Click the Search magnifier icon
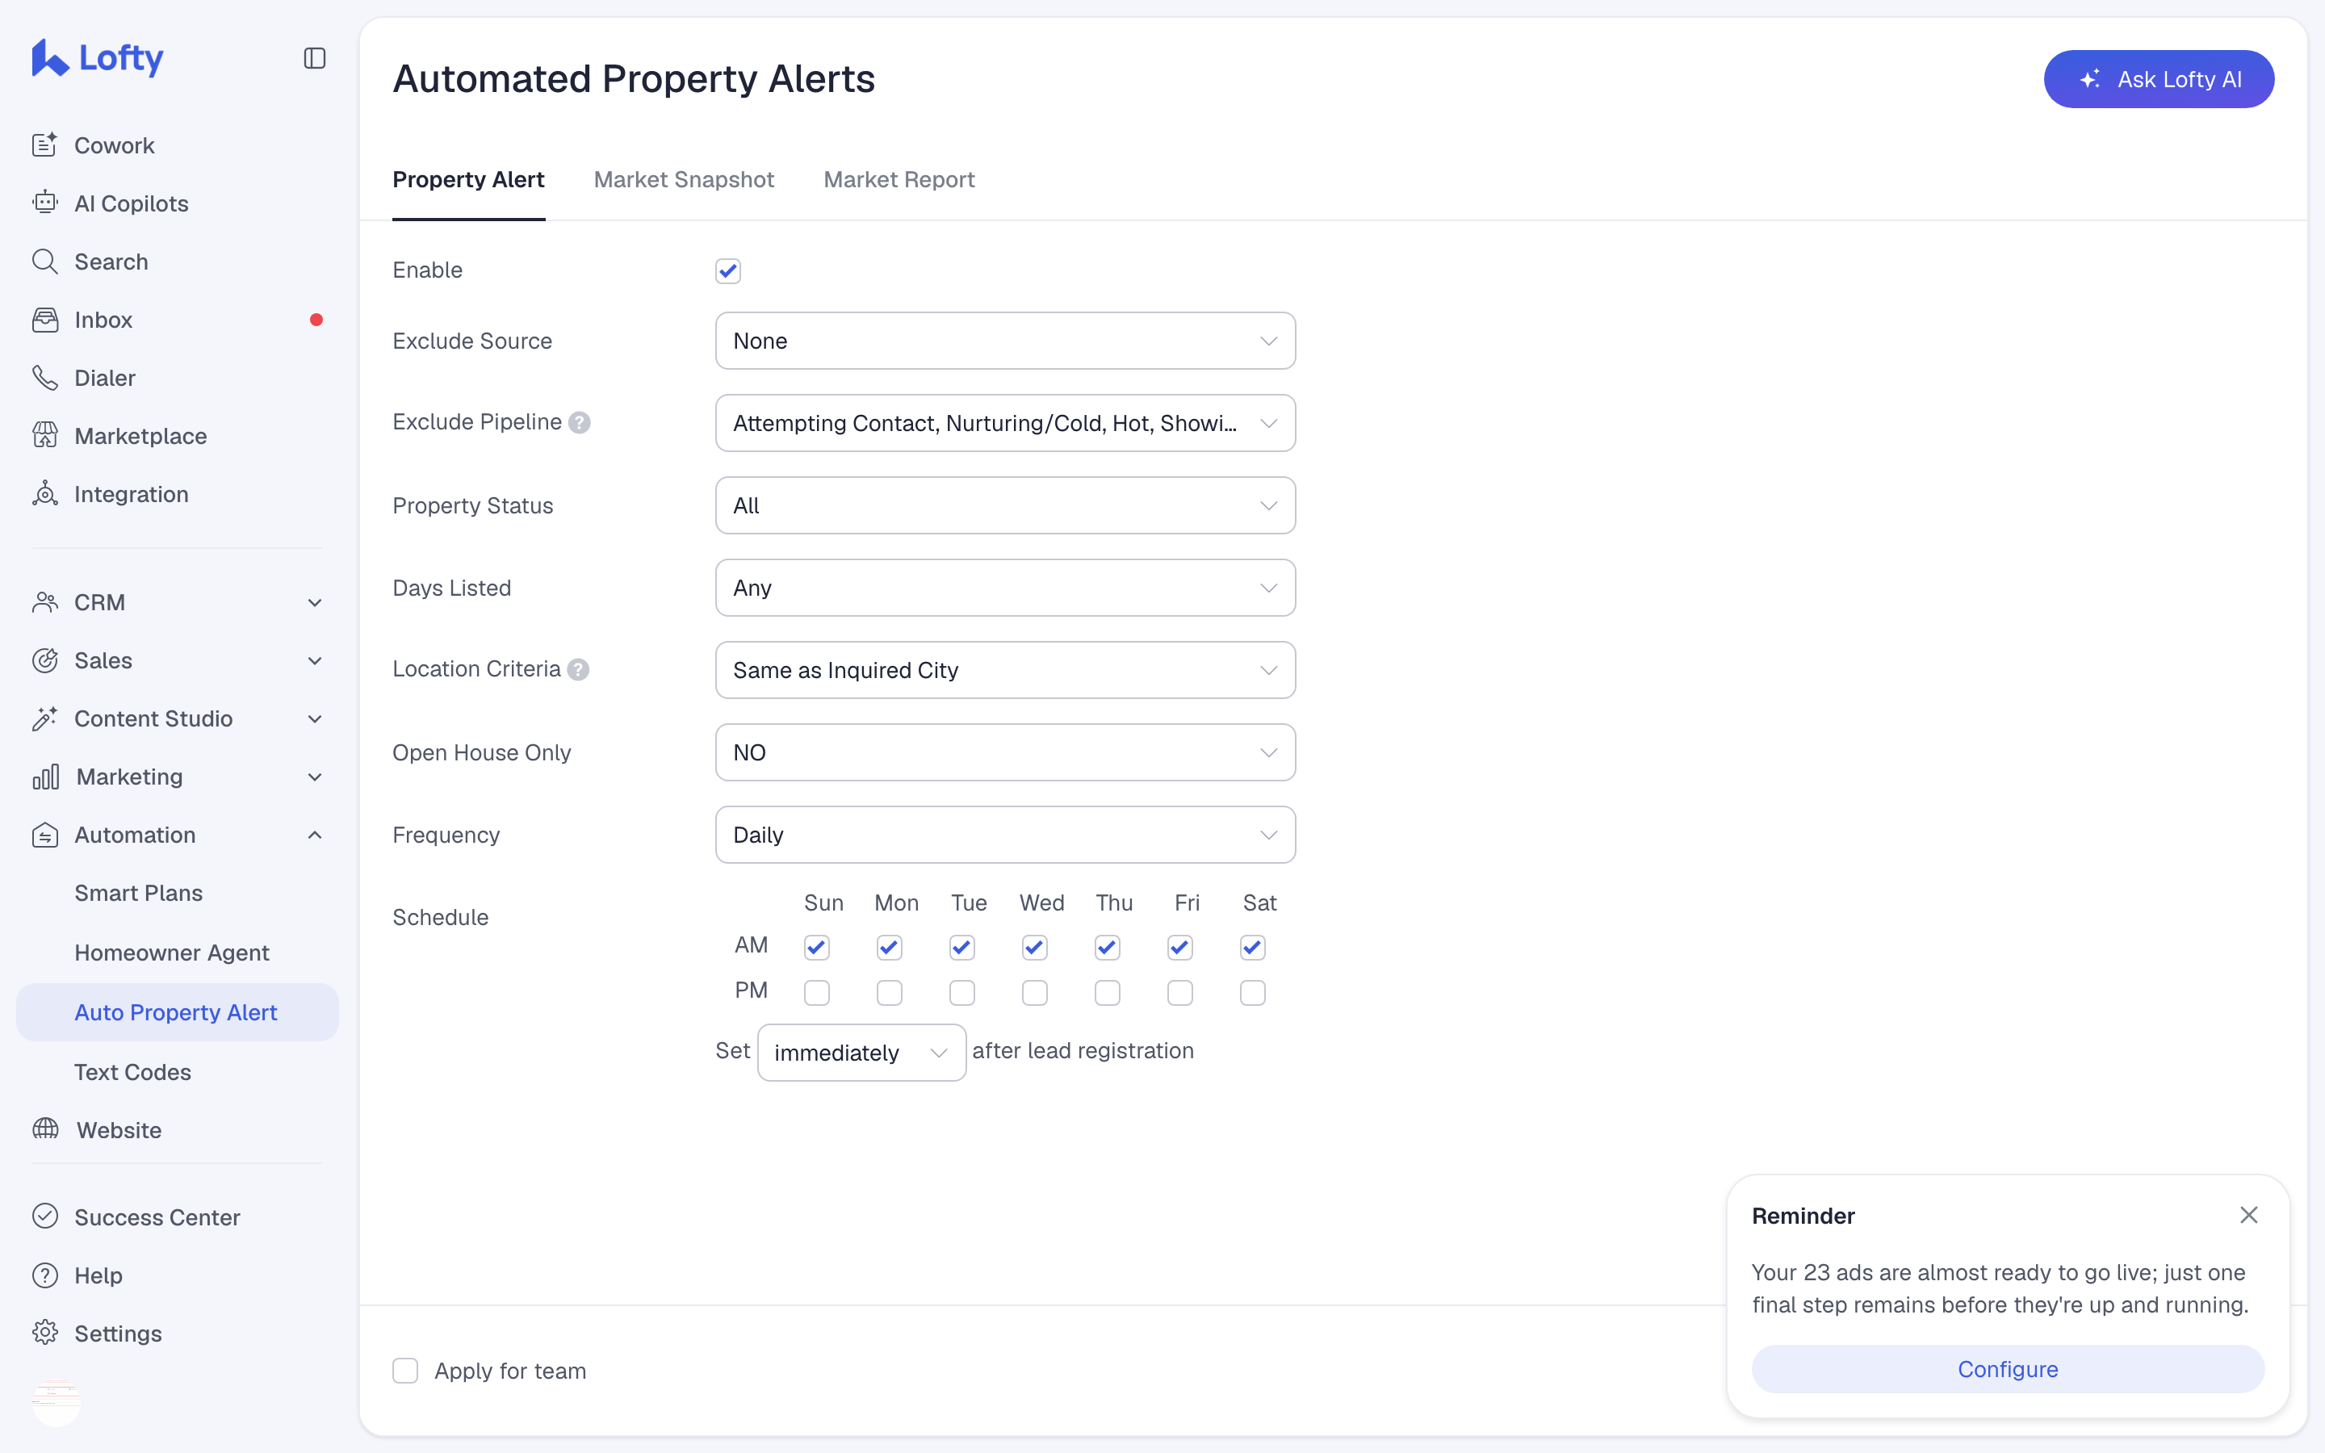 point(45,262)
